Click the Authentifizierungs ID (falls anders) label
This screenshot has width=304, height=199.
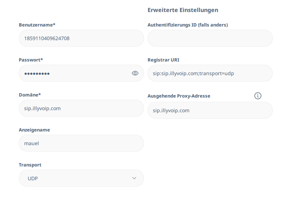[188, 25]
